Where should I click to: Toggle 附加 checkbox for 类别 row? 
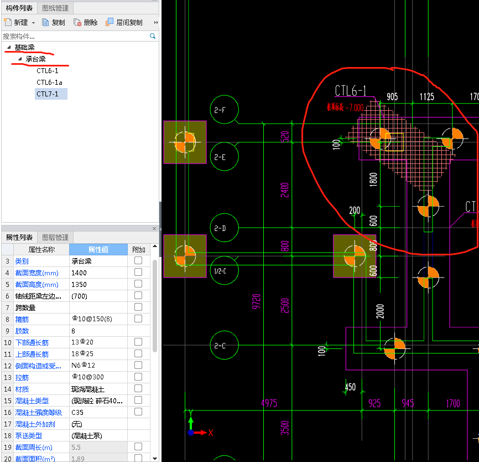[x=138, y=260]
